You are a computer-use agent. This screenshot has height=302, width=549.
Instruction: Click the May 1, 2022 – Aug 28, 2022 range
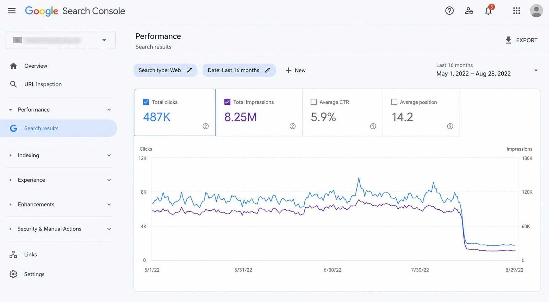pyautogui.click(x=474, y=74)
